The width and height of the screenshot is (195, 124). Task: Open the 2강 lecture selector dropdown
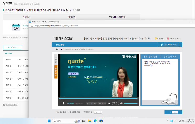(98, 112)
